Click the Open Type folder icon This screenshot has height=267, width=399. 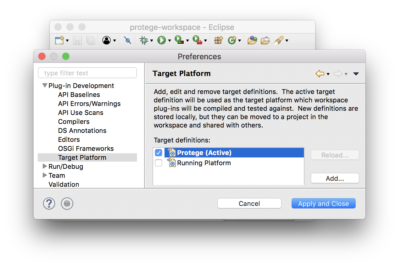(x=252, y=40)
